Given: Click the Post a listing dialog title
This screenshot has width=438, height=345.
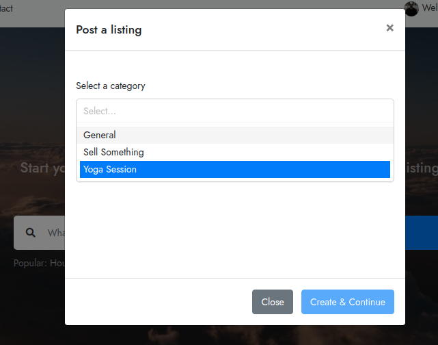Looking at the screenshot, I should coord(109,29).
